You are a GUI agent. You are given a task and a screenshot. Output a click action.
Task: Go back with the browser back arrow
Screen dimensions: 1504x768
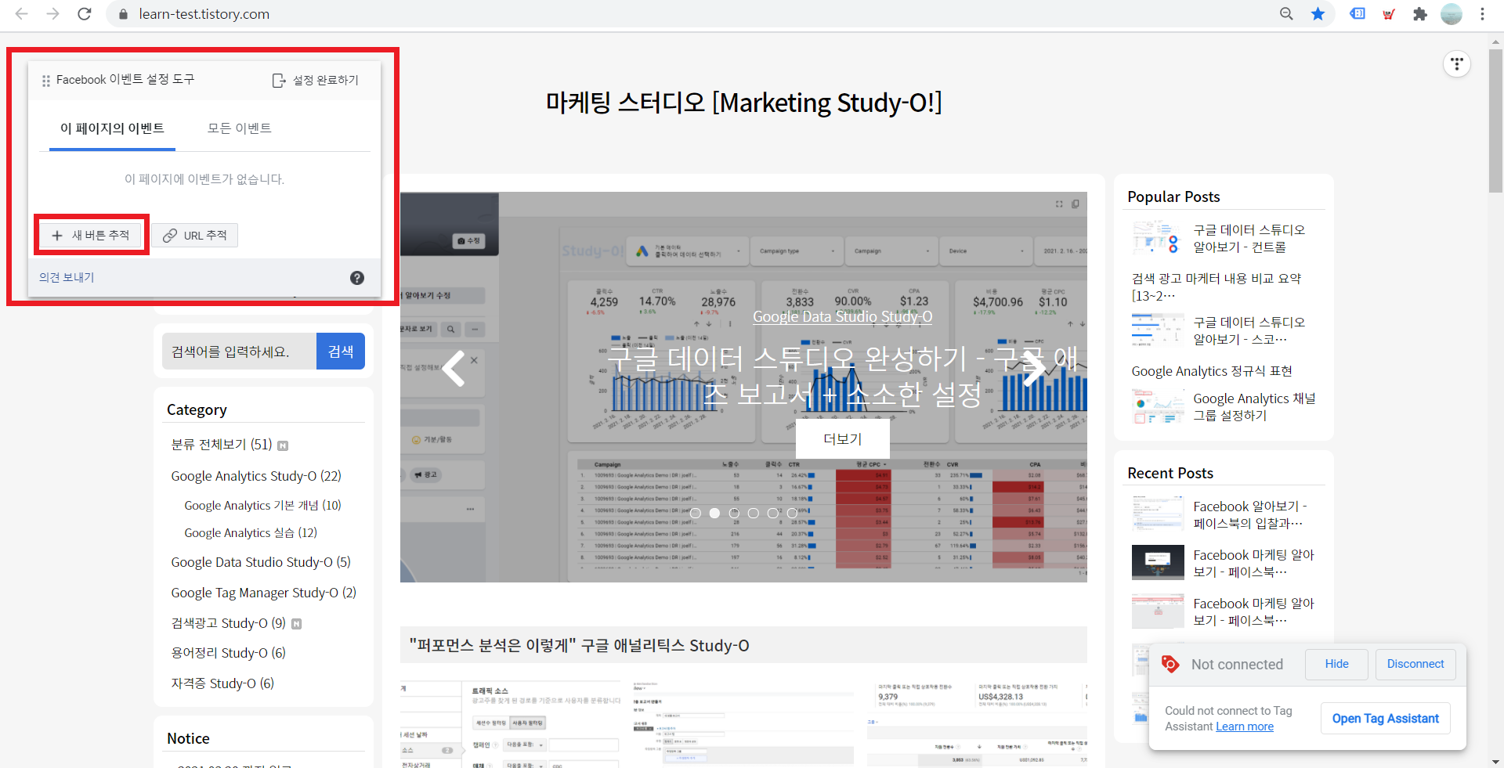pyautogui.click(x=21, y=14)
